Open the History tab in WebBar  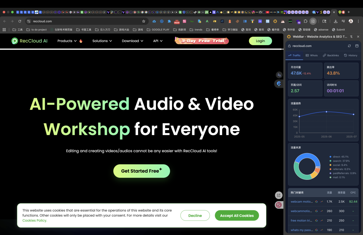point(351,56)
